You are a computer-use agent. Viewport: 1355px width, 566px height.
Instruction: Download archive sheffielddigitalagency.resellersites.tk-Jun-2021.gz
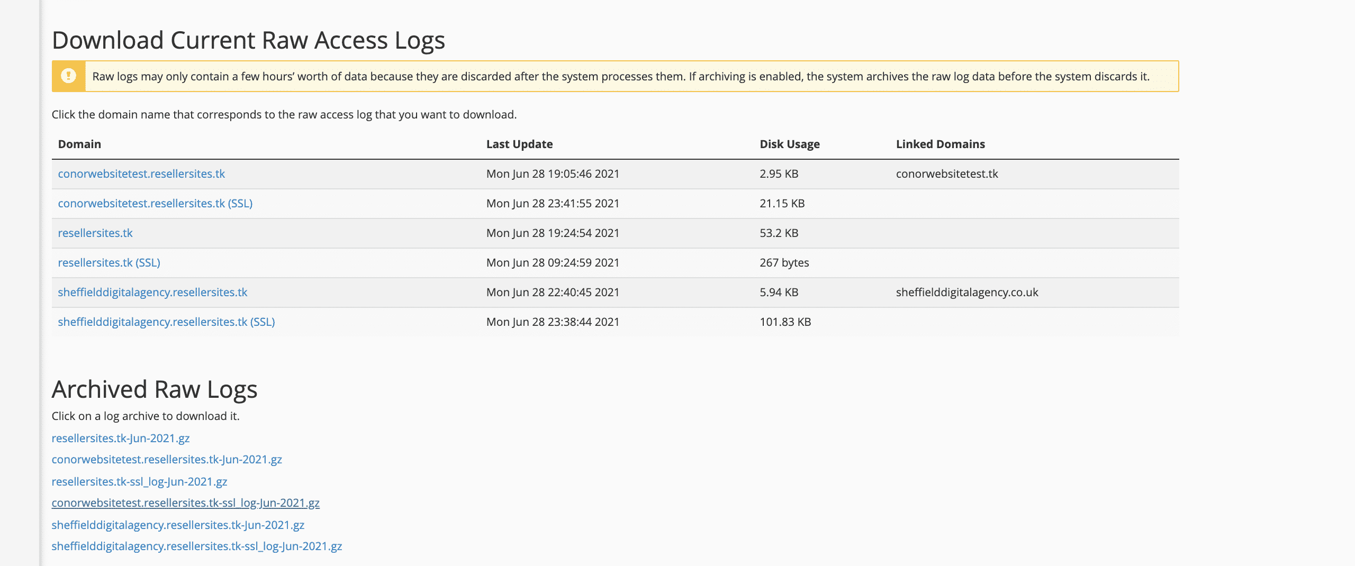tap(178, 525)
